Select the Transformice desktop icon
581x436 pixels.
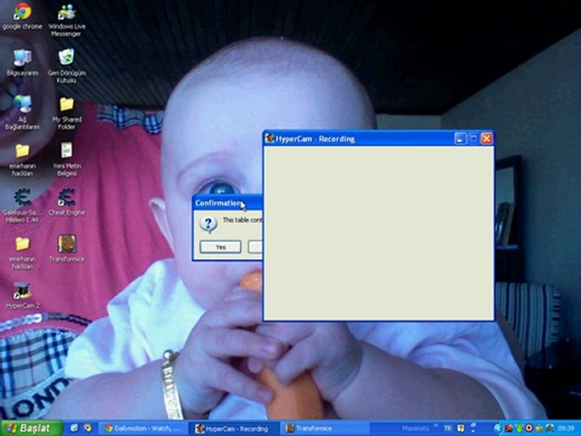coord(67,249)
